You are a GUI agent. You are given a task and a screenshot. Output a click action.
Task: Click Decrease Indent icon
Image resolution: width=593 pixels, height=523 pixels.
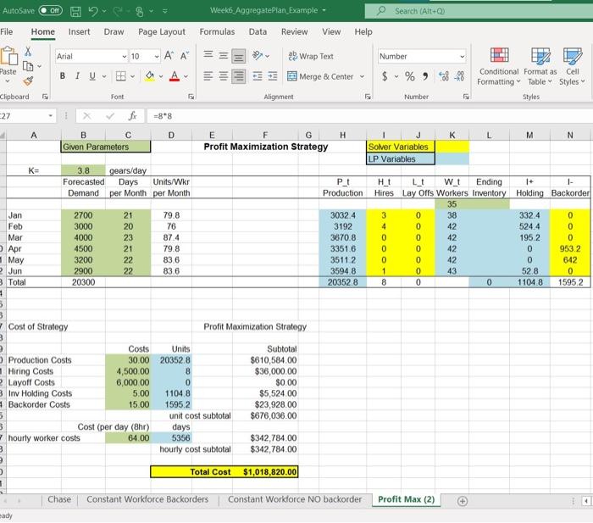click(258, 76)
